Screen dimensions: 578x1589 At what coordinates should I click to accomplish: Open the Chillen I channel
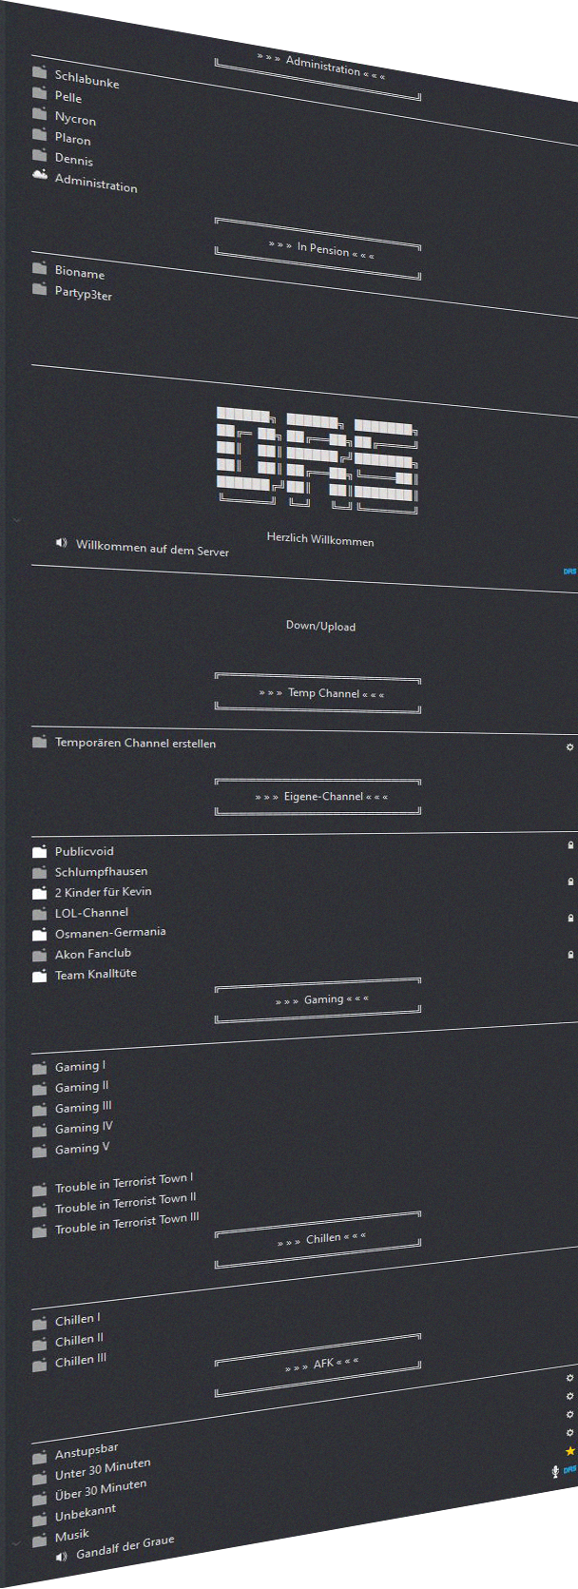(x=77, y=1320)
